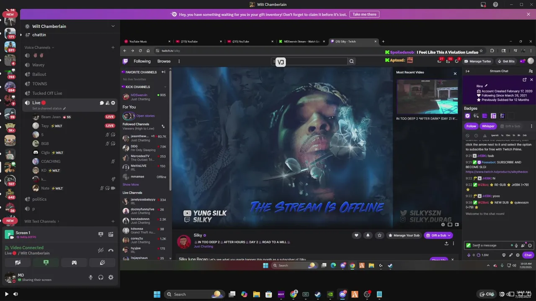Click the Manage Turbo button
The width and height of the screenshot is (536, 301).
click(477, 61)
